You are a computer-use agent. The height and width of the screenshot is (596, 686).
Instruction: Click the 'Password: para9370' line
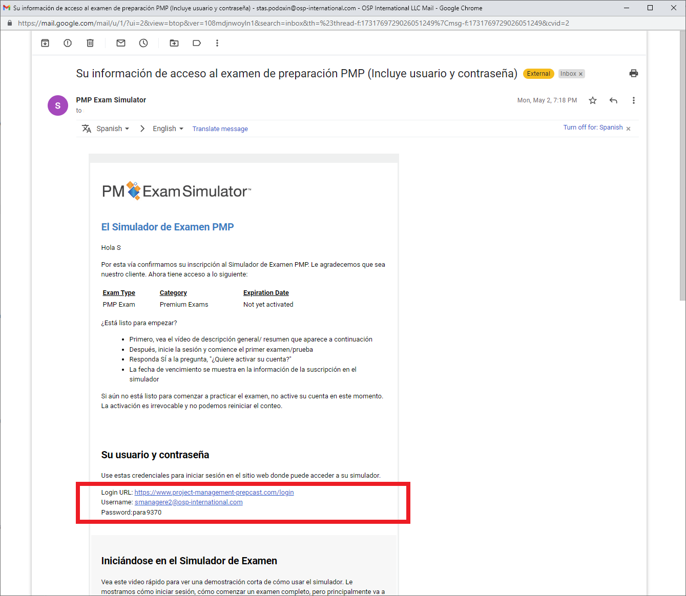(131, 513)
